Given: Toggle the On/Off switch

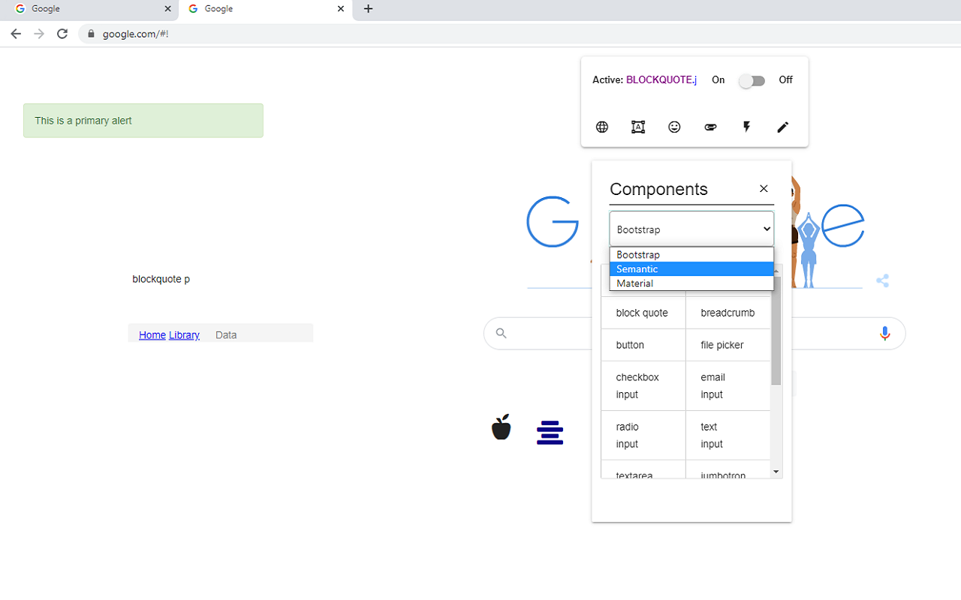Looking at the screenshot, I should [x=752, y=81].
